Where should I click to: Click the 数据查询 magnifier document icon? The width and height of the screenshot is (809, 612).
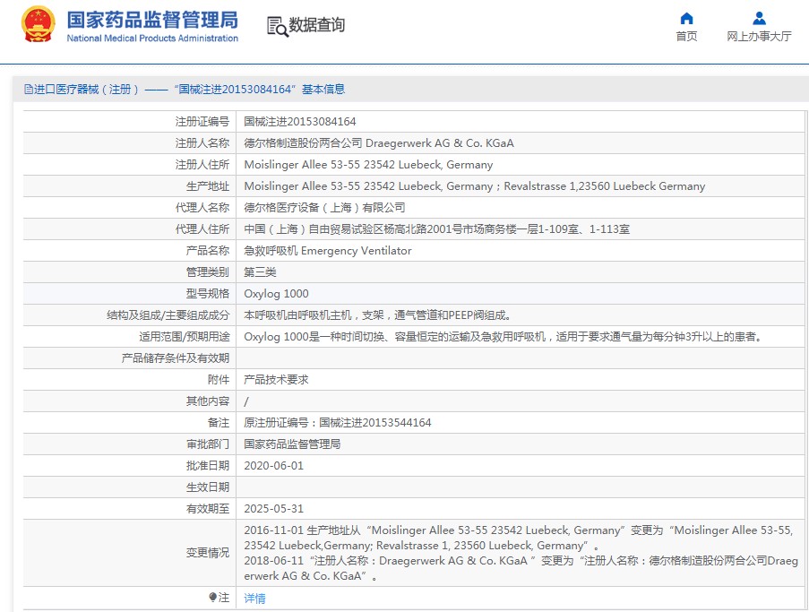[x=277, y=26]
